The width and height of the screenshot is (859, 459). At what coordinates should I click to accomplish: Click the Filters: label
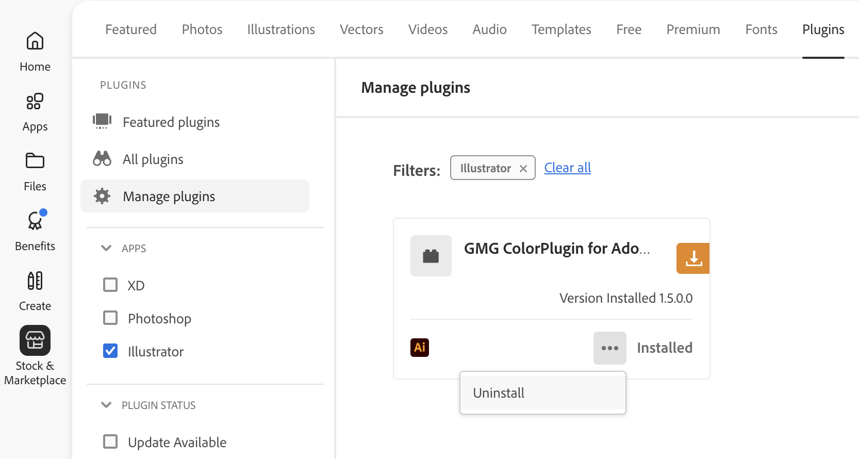[x=417, y=171]
